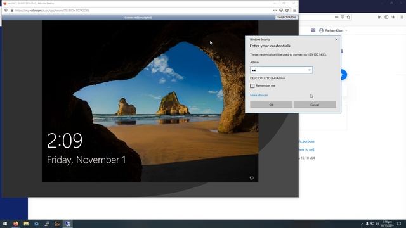This screenshot has width=406, height=228.
Task: Click the console address bar URL
Action: coord(52,11)
